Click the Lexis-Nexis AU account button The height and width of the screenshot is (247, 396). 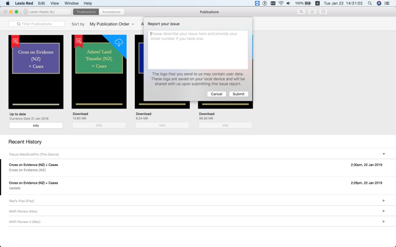click(x=46, y=12)
